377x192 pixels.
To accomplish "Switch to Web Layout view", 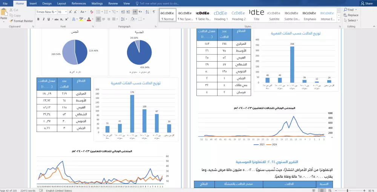I will point(330,190).
